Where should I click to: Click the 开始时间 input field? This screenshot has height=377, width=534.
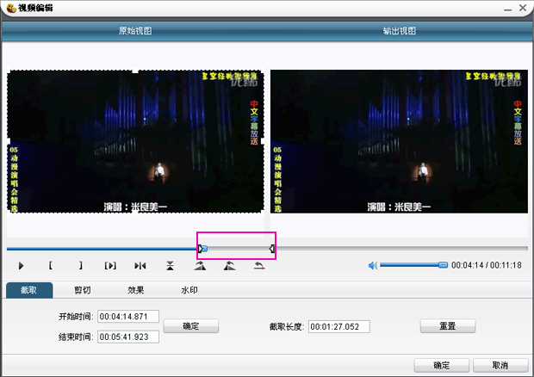[128, 317]
